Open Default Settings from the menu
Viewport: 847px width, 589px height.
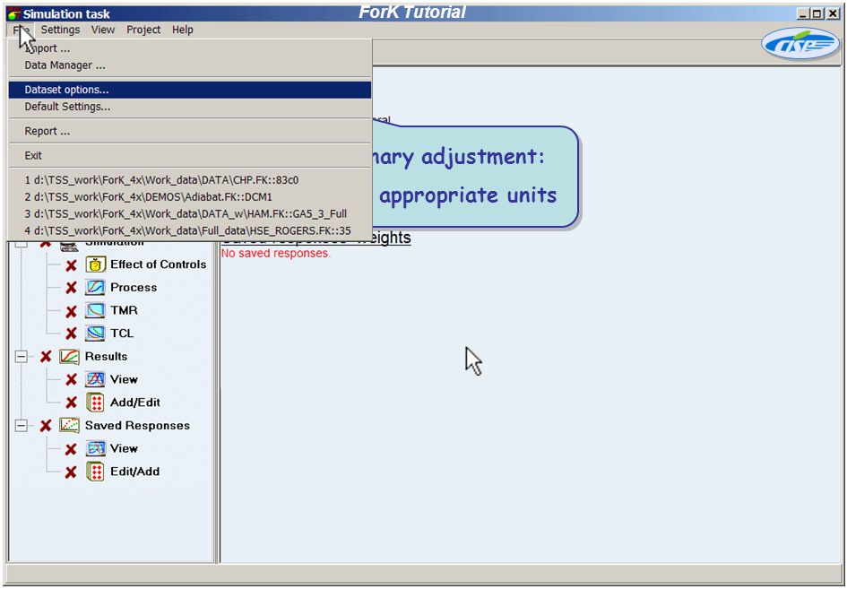point(190,107)
